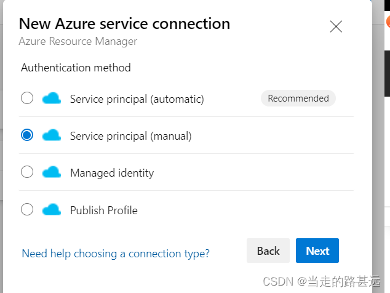The image size is (390, 293).
Task: Click the cloud icon beside Service principal (manual)
Action: tap(52, 135)
